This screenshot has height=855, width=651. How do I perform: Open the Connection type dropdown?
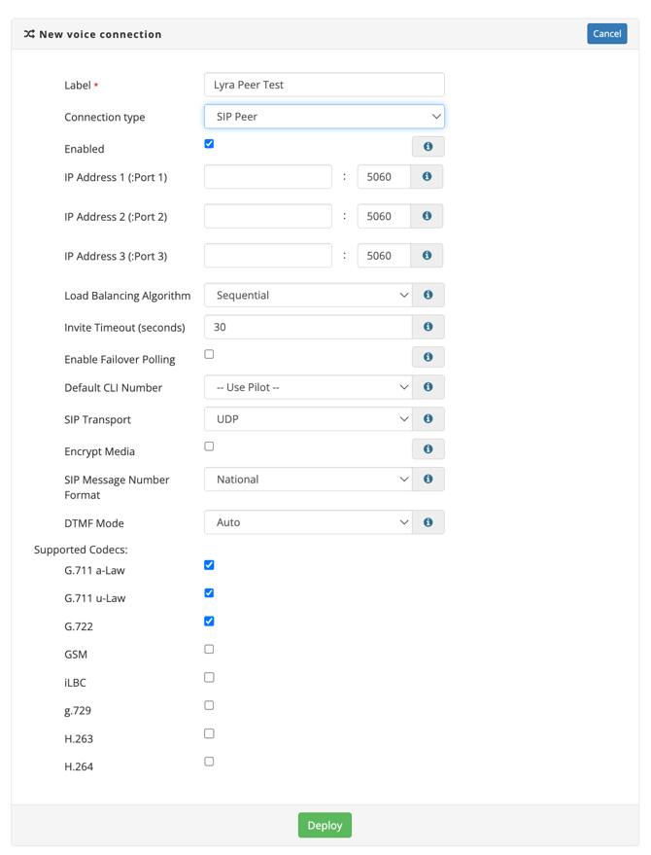pos(324,117)
